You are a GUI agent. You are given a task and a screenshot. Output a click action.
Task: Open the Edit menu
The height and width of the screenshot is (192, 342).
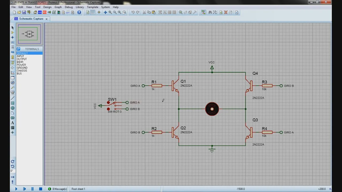(x=21, y=7)
